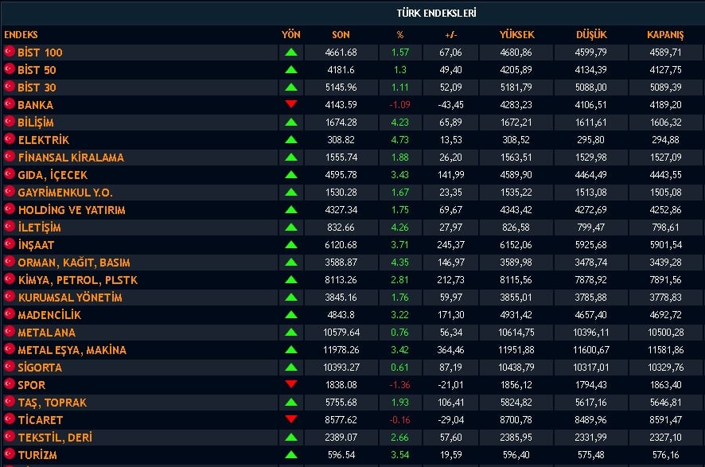Sort by the YÖN column header
The height and width of the screenshot is (467, 705).
(291, 35)
